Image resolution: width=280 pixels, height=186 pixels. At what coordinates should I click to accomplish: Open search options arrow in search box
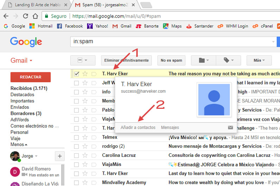click(273, 42)
